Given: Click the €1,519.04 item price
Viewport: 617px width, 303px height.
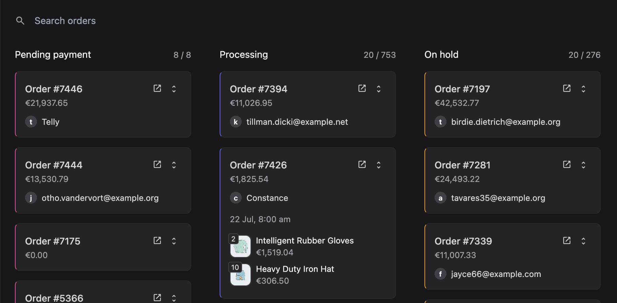Looking at the screenshot, I should point(275,253).
